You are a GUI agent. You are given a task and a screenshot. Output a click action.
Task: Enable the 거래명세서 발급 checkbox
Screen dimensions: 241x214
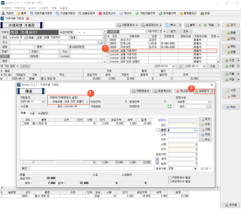pyautogui.click(x=170, y=178)
